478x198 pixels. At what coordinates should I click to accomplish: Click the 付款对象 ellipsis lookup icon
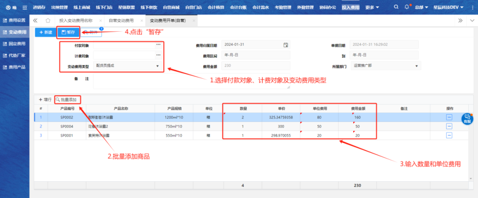coord(158,45)
